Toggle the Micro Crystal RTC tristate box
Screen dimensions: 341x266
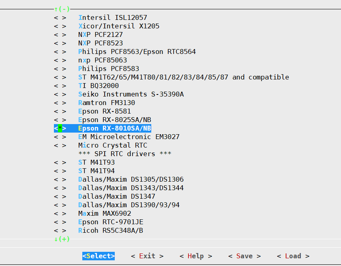pyautogui.click(x=60, y=145)
